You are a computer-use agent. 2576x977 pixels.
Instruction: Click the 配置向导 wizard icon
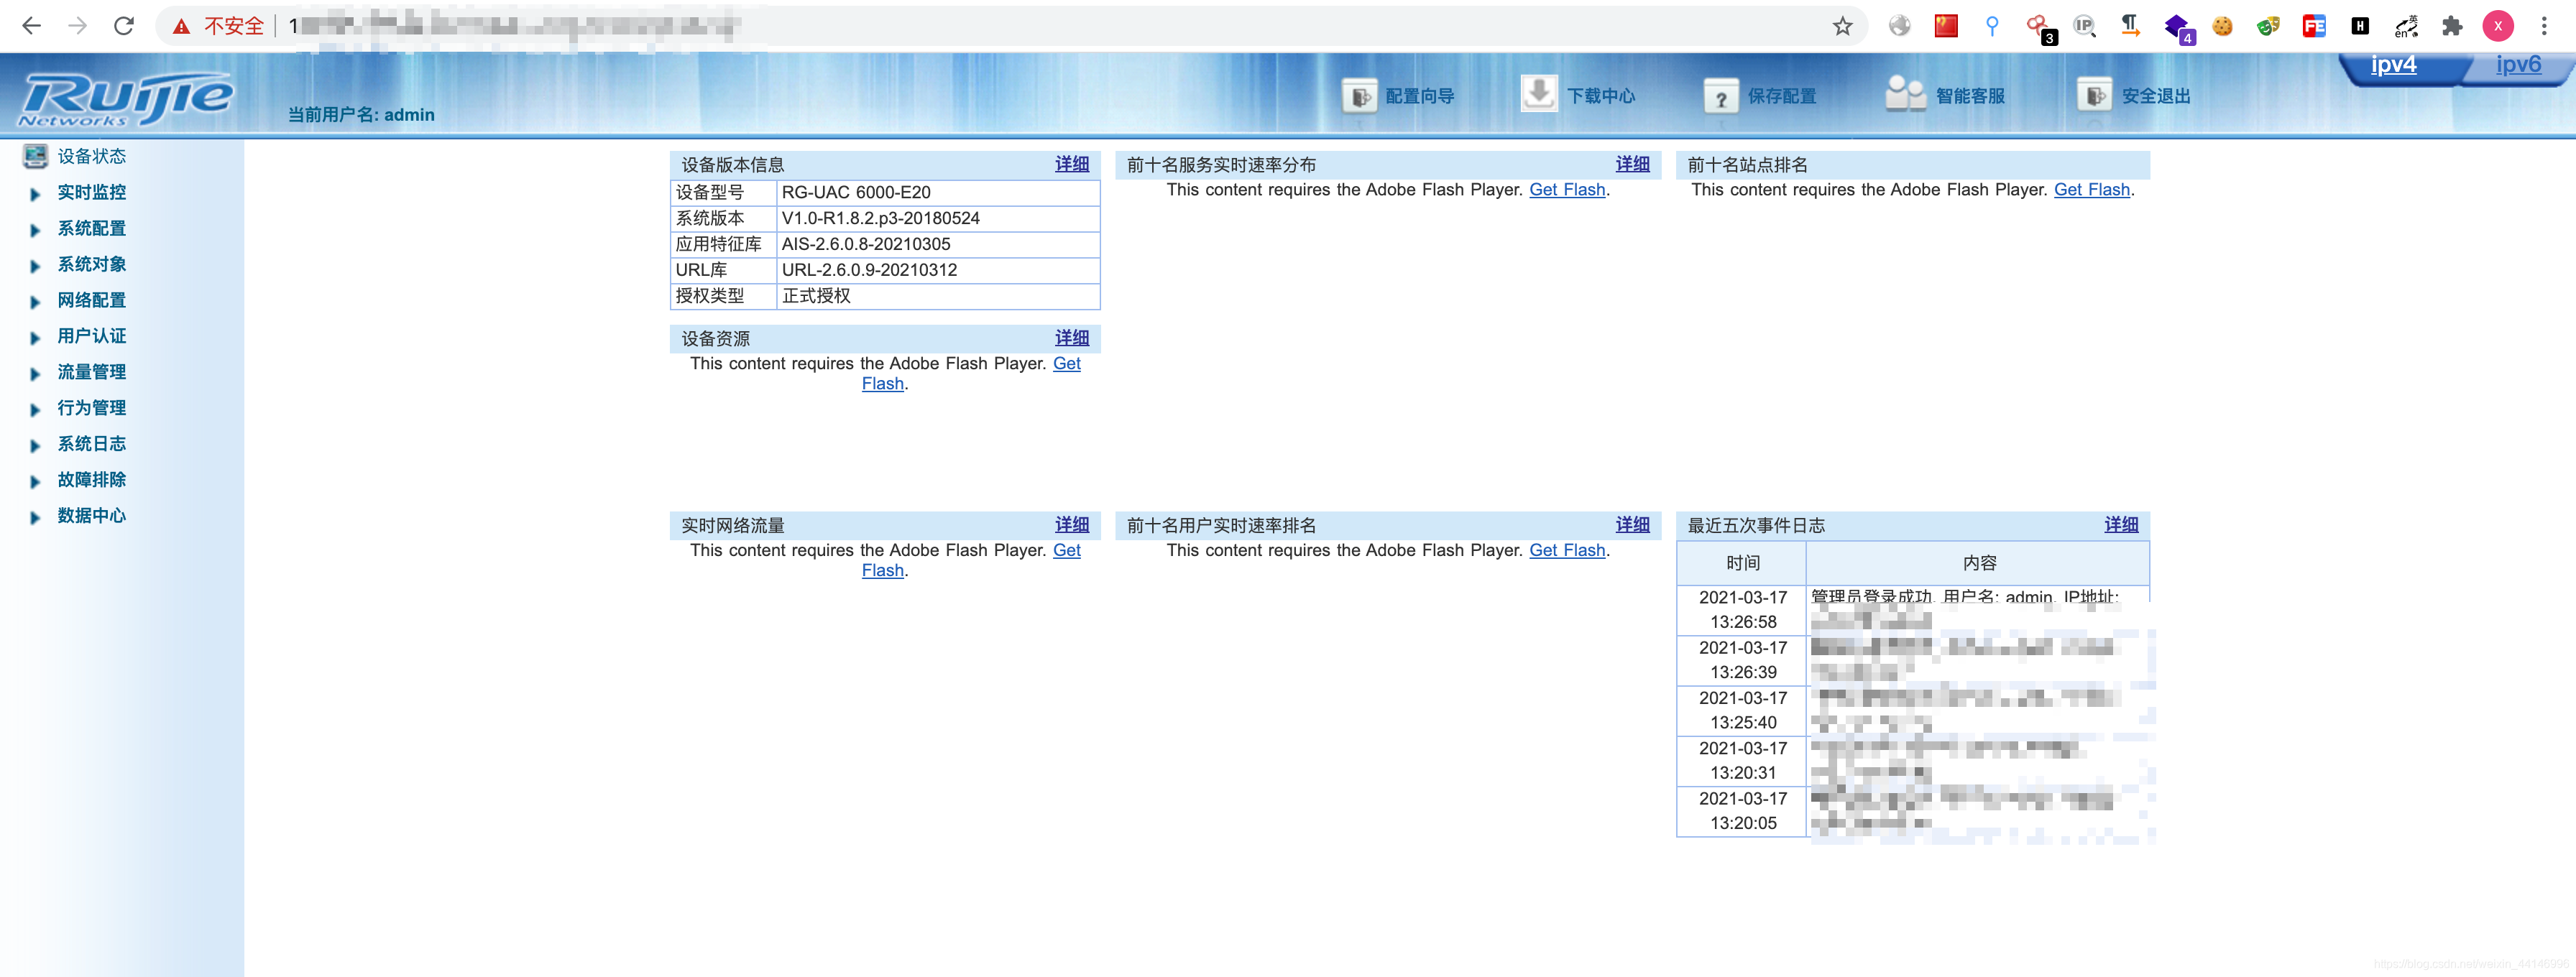coord(1359,97)
